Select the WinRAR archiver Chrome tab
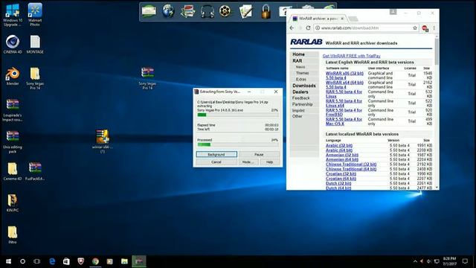The image size is (476, 268). pos(318,19)
